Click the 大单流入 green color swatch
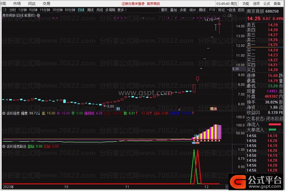The image size is (286, 191). point(272,130)
